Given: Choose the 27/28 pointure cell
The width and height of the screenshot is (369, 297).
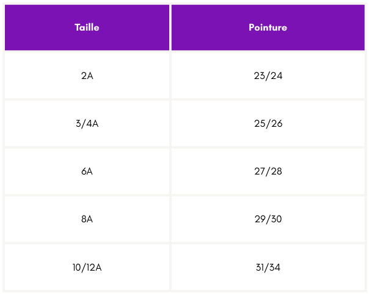Looking at the screenshot, I should [268, 171].
